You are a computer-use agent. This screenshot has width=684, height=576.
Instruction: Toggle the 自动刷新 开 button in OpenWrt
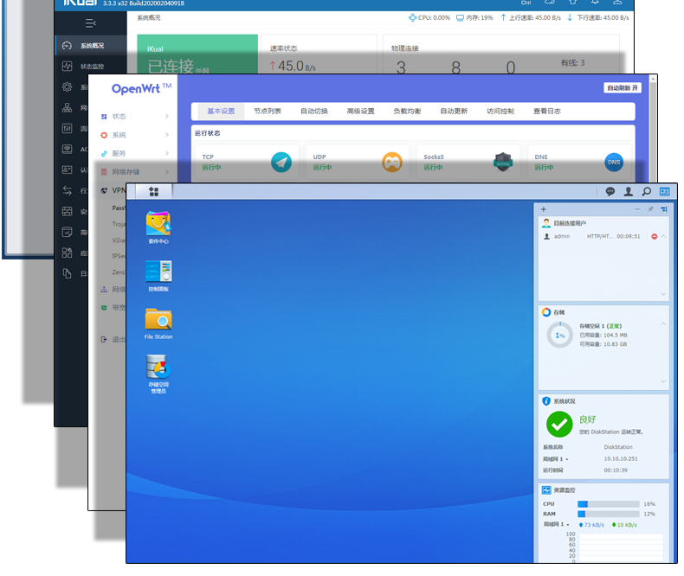(623, 88)
